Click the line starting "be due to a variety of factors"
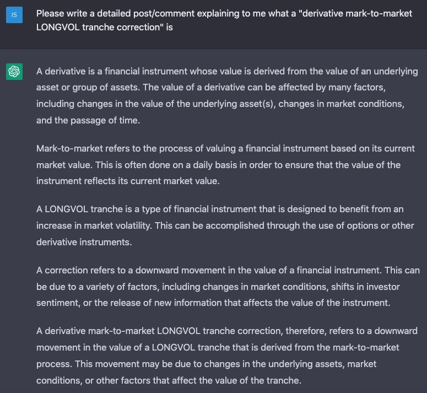Image resolution: width=427 pixels, height=393 pixels. click(218, 287)
